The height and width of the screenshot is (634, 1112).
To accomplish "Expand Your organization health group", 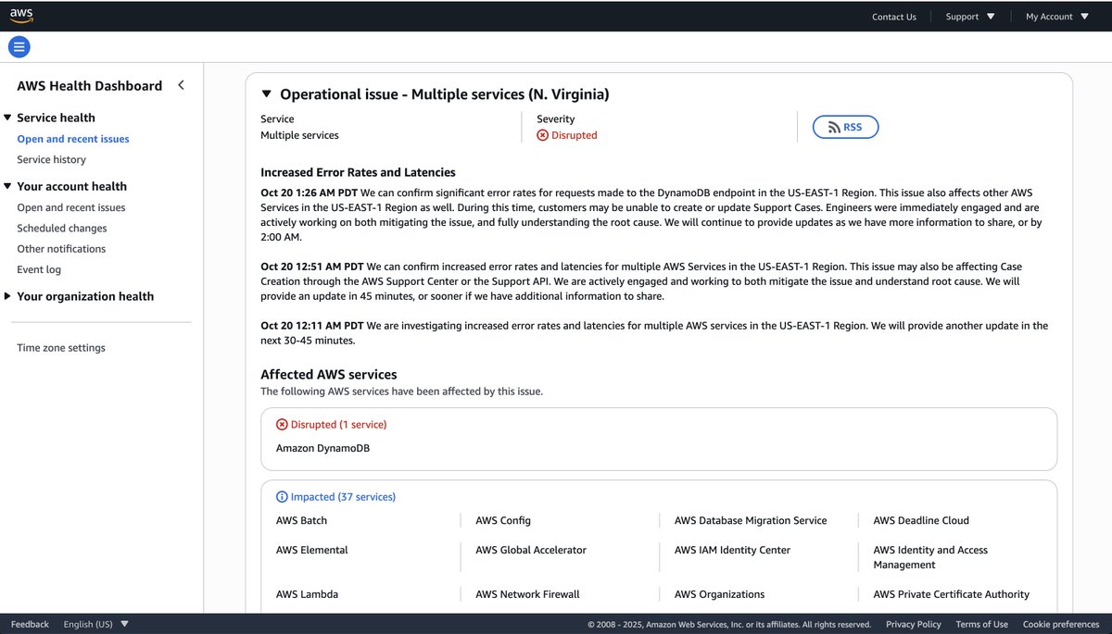I will click(x=8, y=296).
